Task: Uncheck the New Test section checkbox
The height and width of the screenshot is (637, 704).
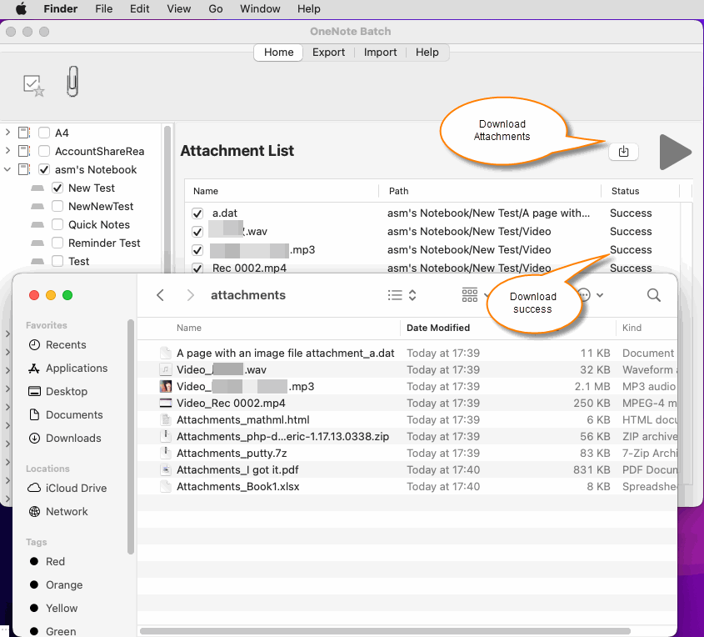Action: [x=57, y=188]
